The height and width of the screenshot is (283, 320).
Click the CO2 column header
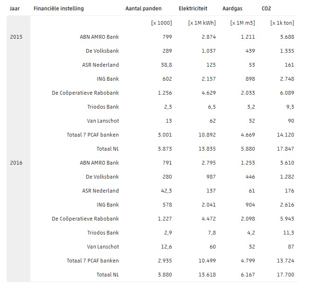266,9
